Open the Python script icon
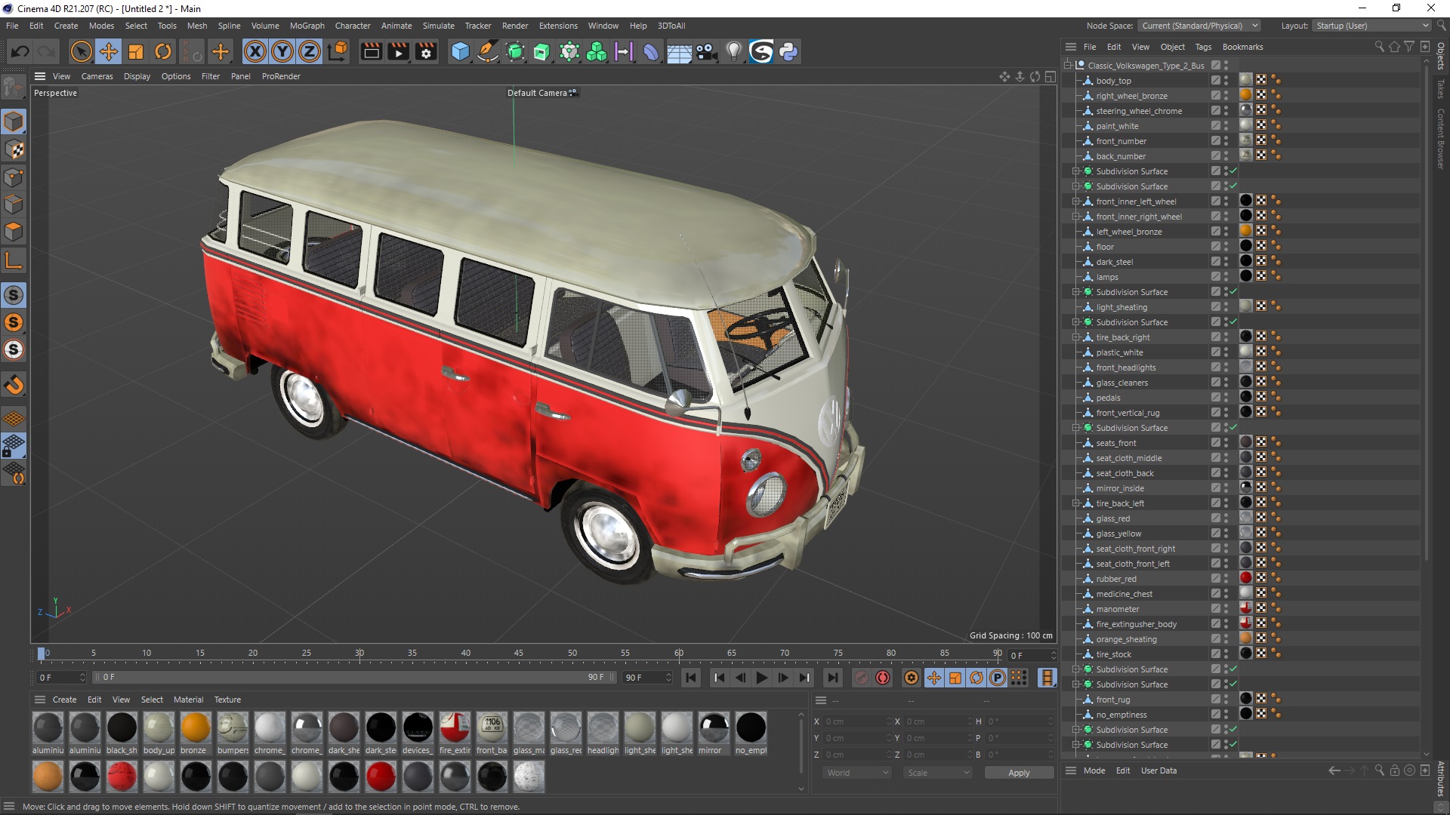Viewport: 1450px width, 815px height. coord(788,51)
